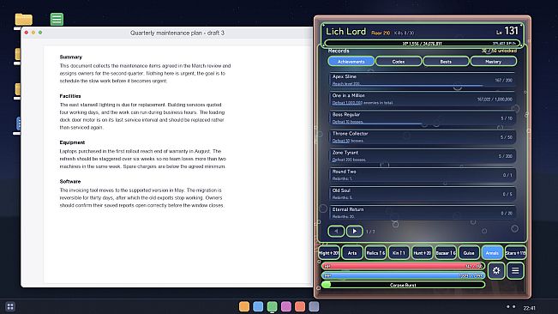This screenshot has height=314, width=558.
Task: Select the Old Soul achievement row
Action: pyautogui.click(x=422, y=194)
